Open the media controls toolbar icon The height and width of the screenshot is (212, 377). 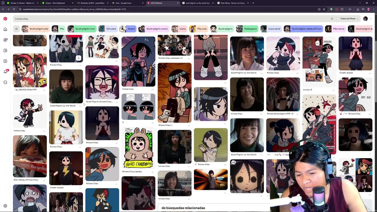tap(363, 9)
